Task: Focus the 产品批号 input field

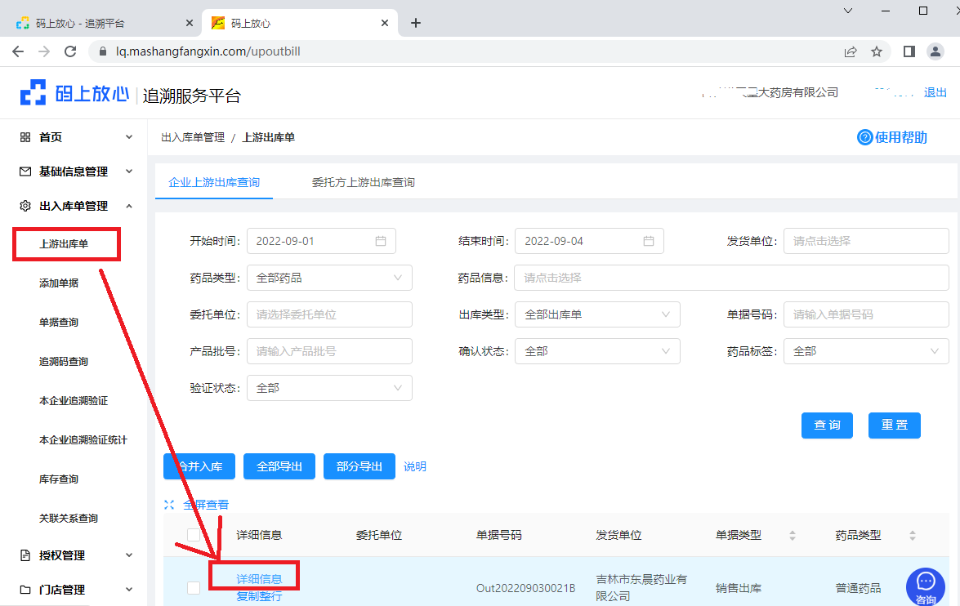Action: [x=329, y=351]
